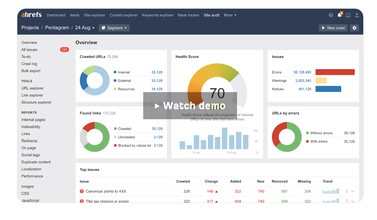Open crawl settings gear icon
The height and width of the screenshot is (220, 377).
click(x=354, y=28)
